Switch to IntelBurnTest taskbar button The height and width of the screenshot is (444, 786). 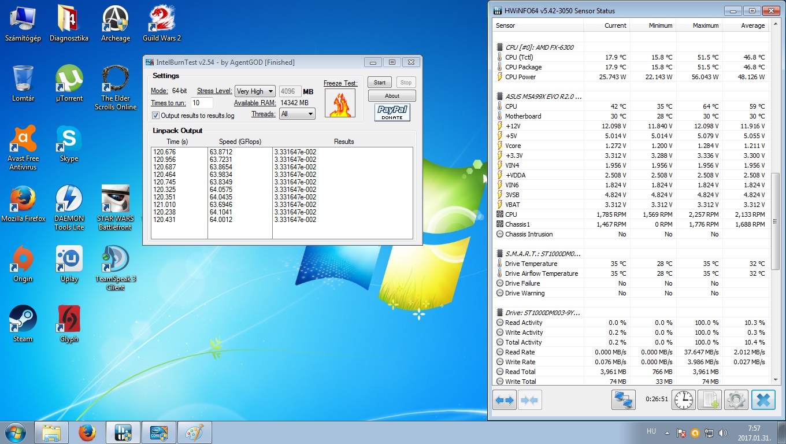[x=158, y=432]
